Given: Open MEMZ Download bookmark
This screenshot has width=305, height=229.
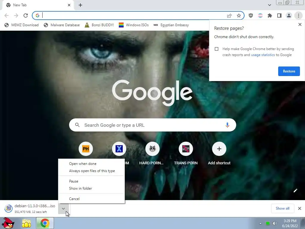Looking at the screenshot, I should pos(21,25).
